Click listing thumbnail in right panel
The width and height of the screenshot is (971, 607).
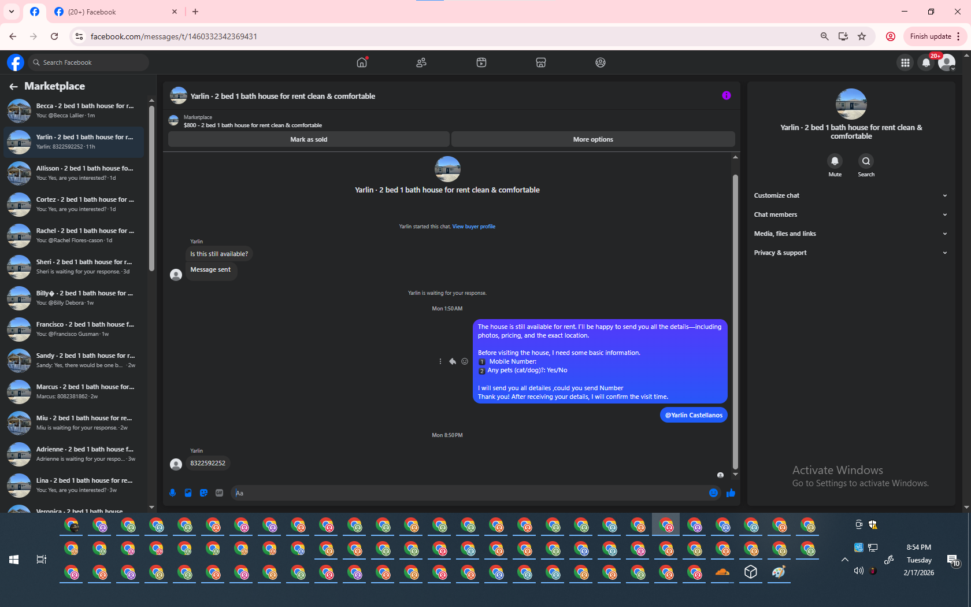[x=851, y=104]
